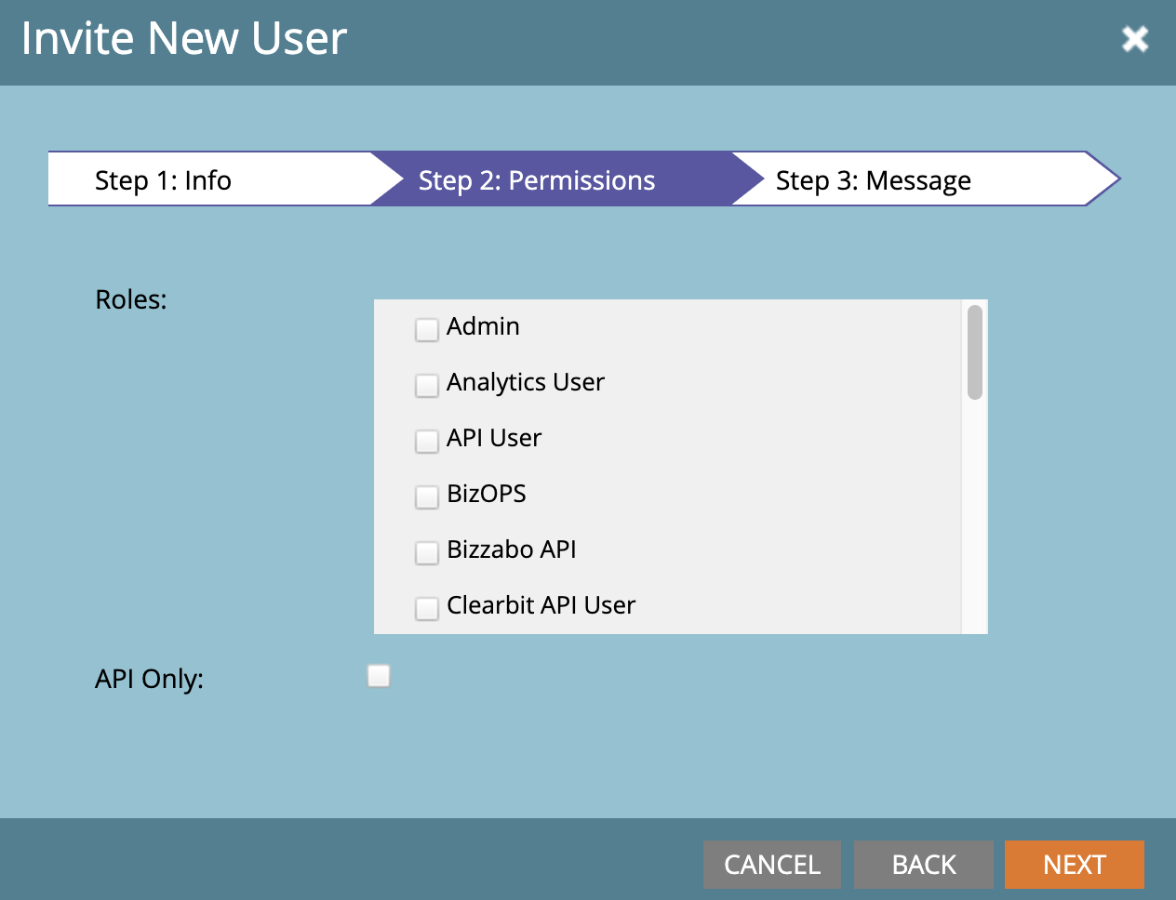Check the Admin role checkbox
Screen dimensions: 1176x900
pyautogui.click(x=426, y=329)
